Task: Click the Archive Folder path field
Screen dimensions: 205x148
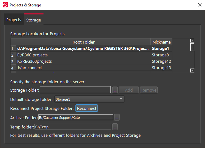Action: (x=75, y=118)
